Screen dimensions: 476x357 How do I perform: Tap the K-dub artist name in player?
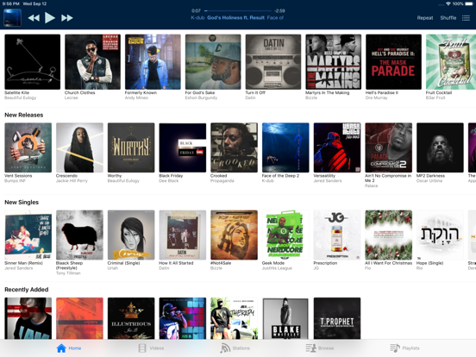pos(197,17)
